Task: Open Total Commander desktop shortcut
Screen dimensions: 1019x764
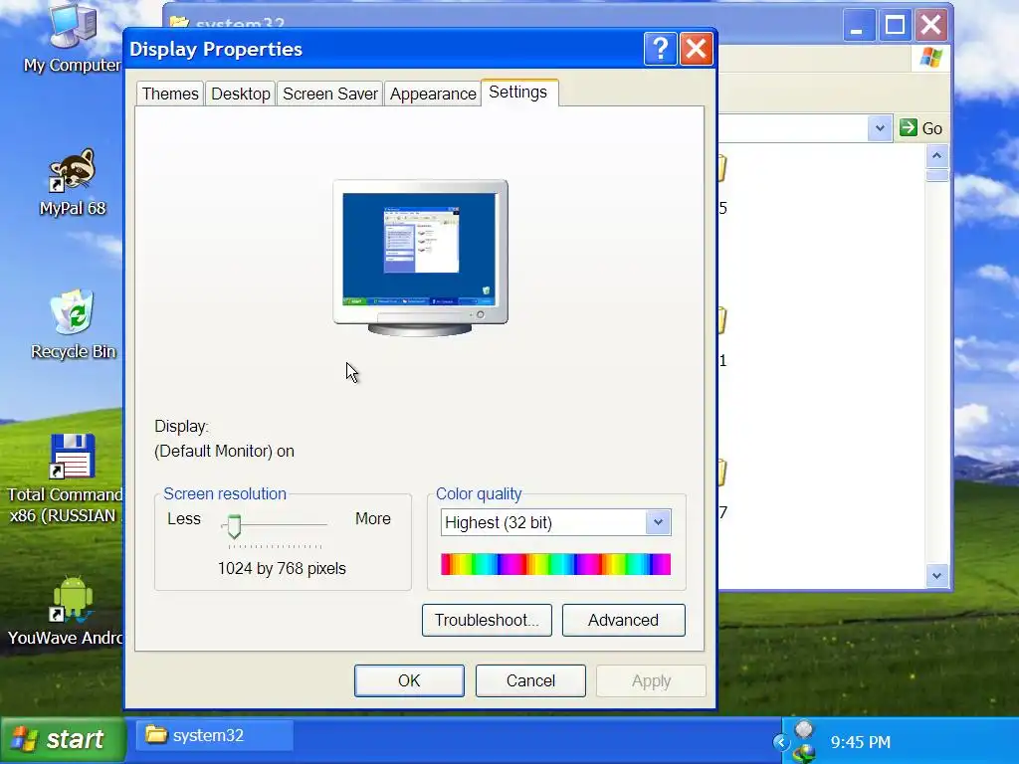Action: coord(72,456)
